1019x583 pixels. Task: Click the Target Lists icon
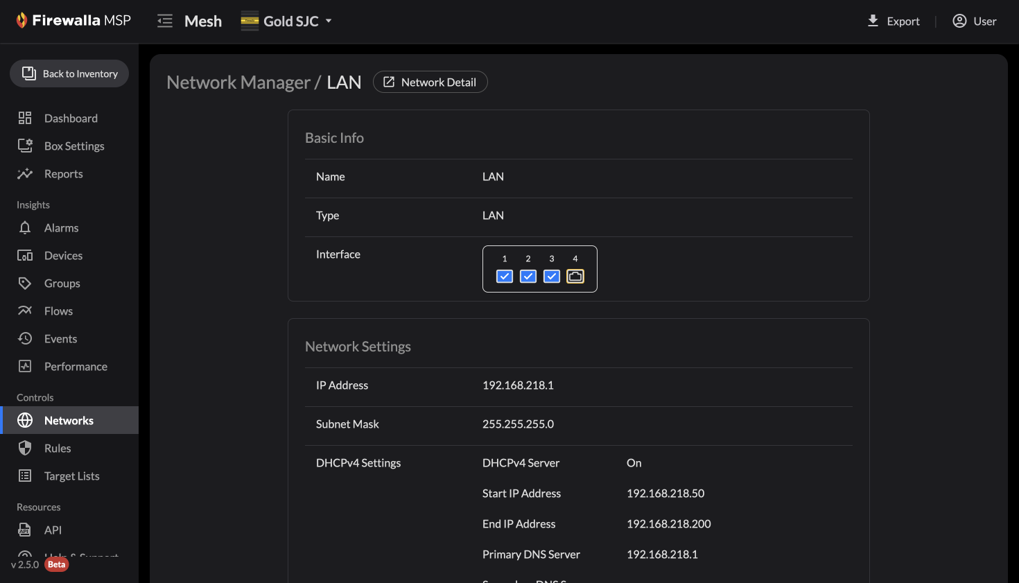[x=25, y=476]
